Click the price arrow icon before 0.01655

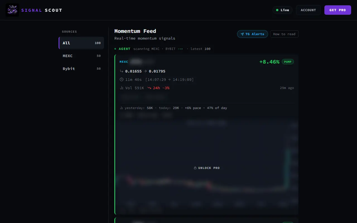[122, 71]
